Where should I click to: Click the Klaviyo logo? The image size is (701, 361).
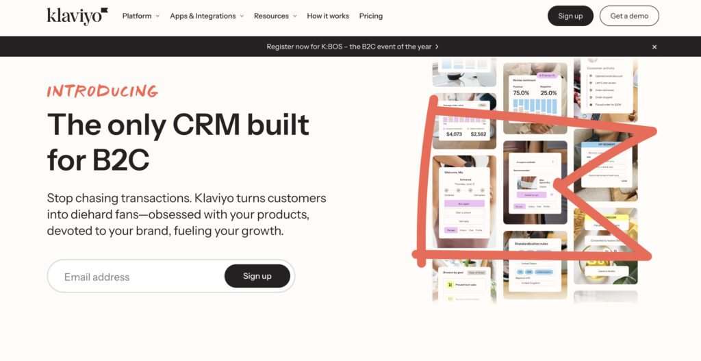[x=77, y=16]
